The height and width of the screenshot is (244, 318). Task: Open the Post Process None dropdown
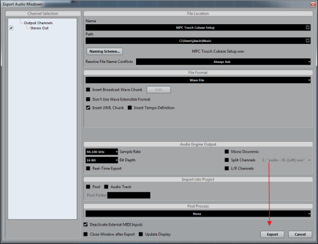click(x=198, y=213)
